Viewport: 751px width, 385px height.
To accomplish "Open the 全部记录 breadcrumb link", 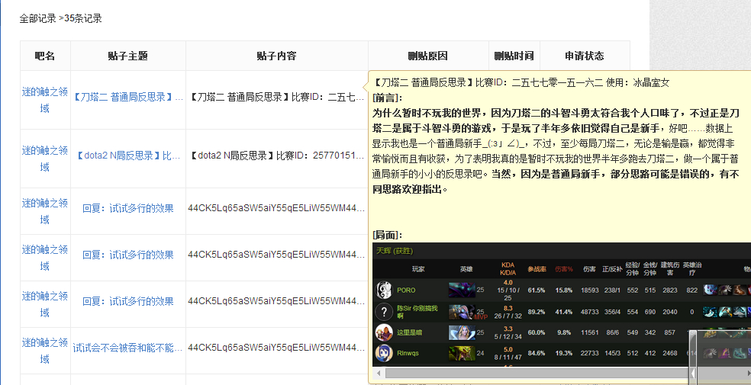I will [38, 18].
